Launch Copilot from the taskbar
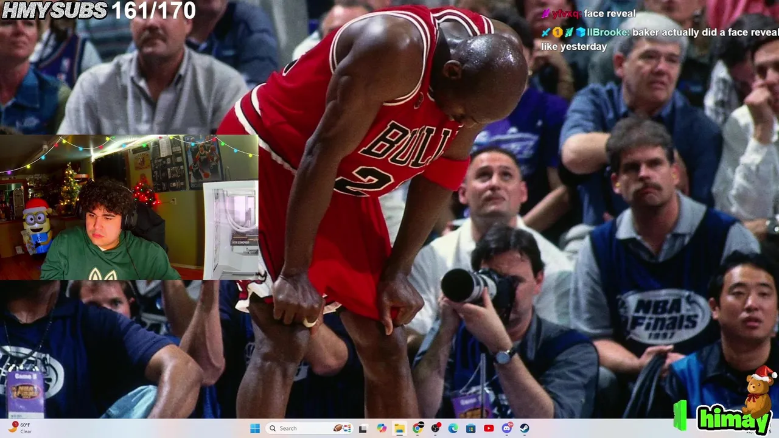The height and width of the screenshot is (438, 779). [382, 428]
